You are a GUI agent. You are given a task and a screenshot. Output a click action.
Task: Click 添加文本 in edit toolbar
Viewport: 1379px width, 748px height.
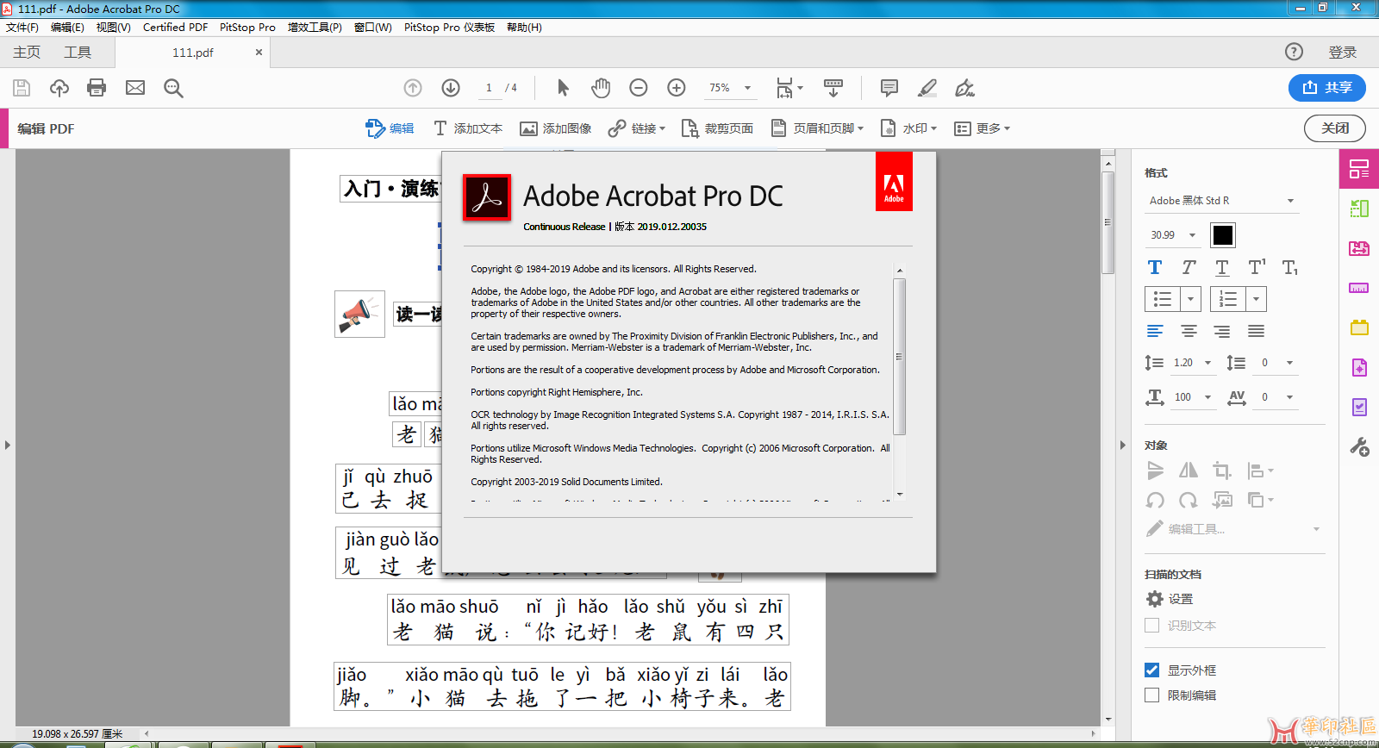point(468,128)
